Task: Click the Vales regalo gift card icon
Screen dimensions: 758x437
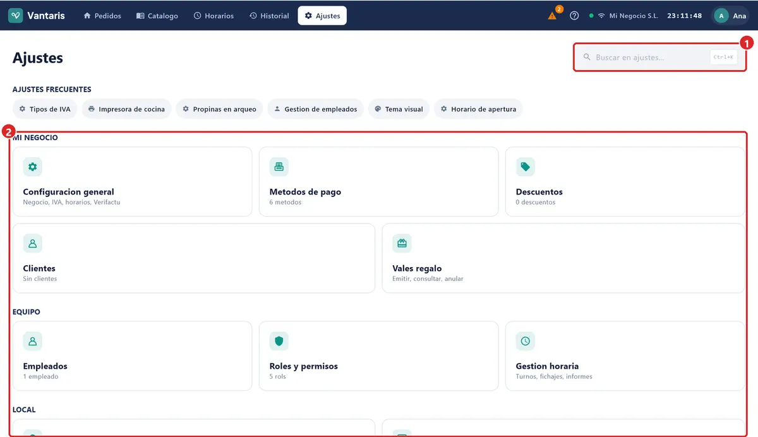Action: pyautogui.click(x=402, y=243)
